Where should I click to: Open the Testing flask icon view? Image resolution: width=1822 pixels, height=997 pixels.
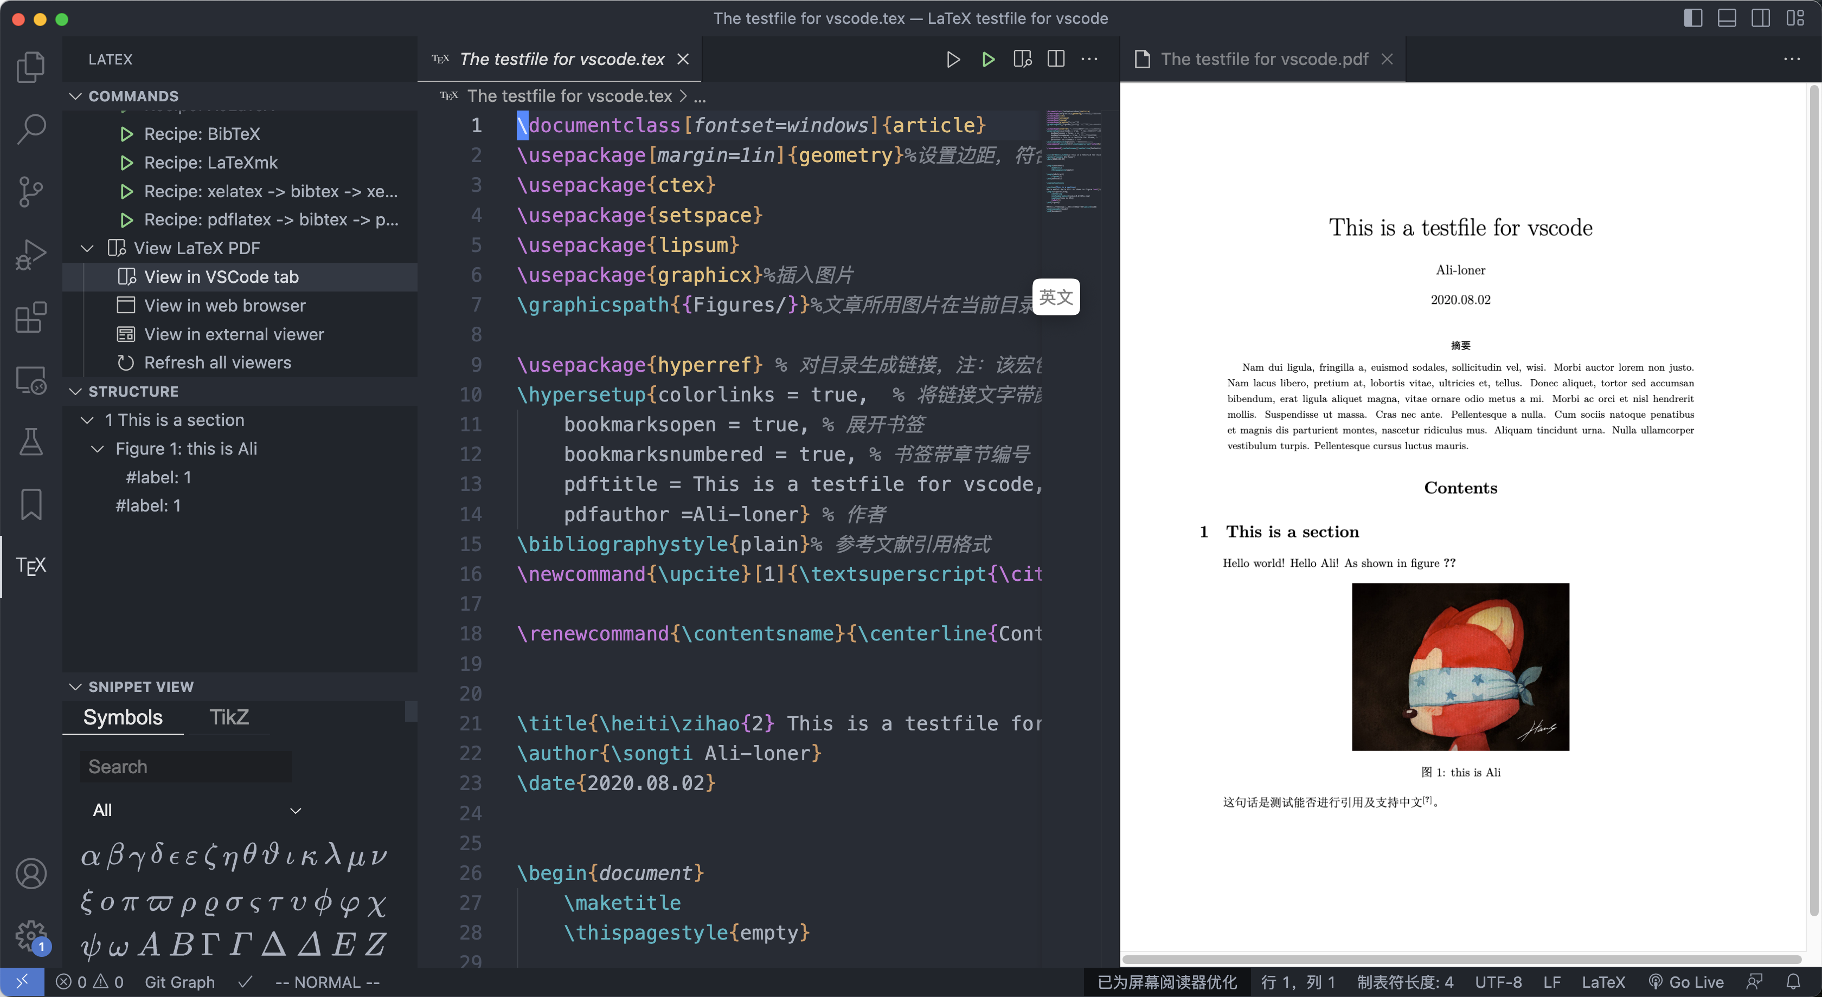[x=30, y=442]
